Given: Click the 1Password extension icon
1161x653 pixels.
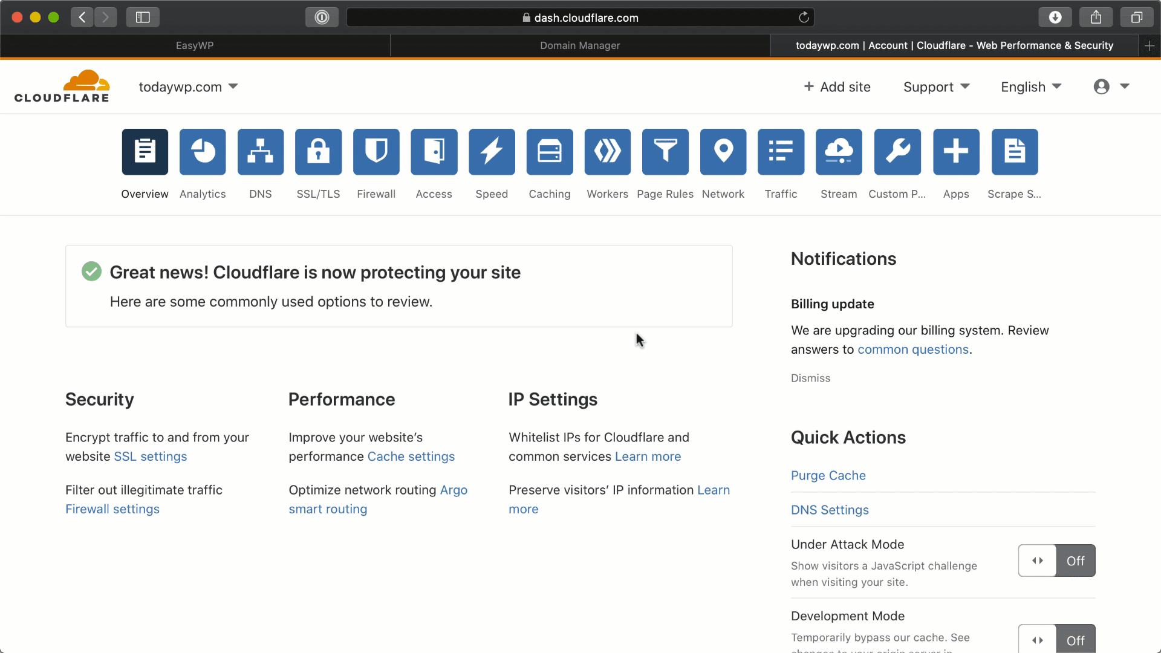Looking at the screenshot, I should 322,18.
